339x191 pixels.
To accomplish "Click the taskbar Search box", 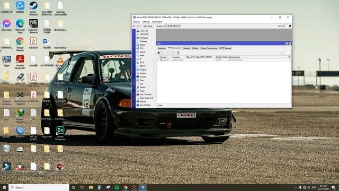I will 39,187.
